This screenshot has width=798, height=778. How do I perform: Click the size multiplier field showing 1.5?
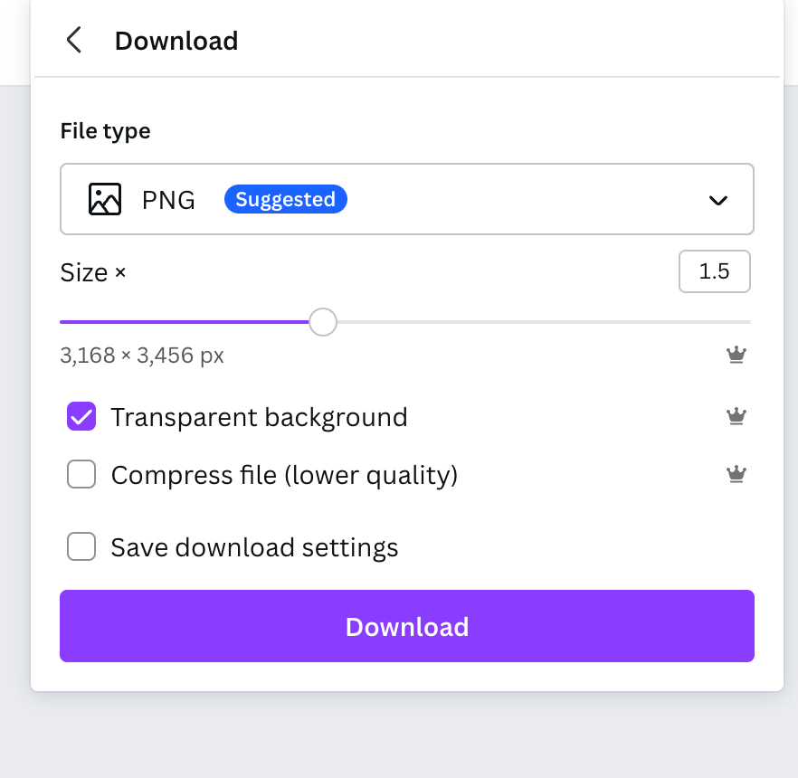click(714, 271)
